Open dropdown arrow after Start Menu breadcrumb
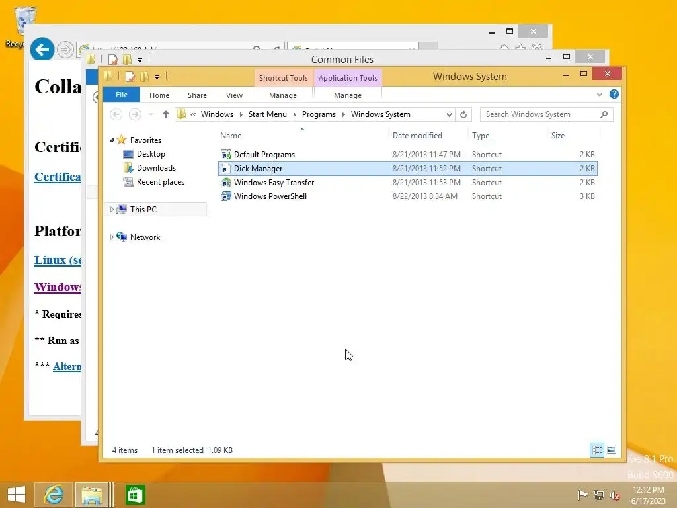 [294, 114]
